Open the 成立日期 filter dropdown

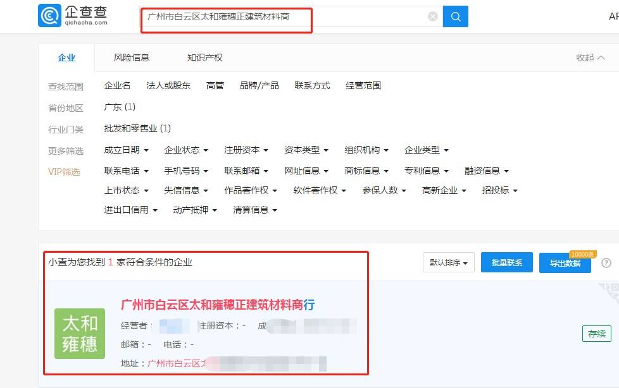point(125,150)
